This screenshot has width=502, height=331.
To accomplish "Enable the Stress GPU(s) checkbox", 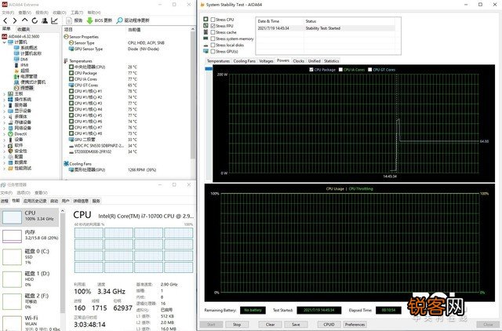I will (213, 51).
